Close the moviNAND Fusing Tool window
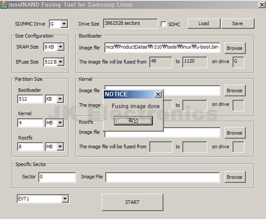Image resolution: width=266 pixels, height=219 pixels. (x=262, y=5)
